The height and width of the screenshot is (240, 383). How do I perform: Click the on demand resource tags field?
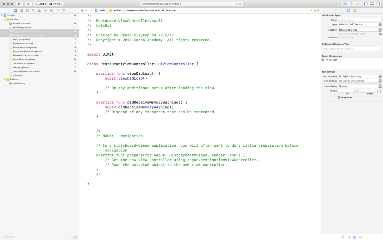pos(352,49)
